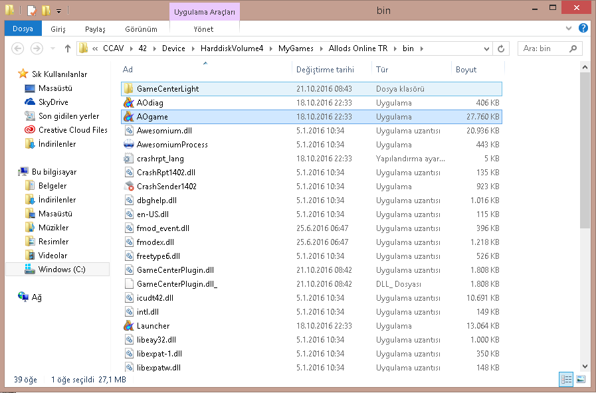Click the AwesomiumProcess file icon

tap(129, 145)
